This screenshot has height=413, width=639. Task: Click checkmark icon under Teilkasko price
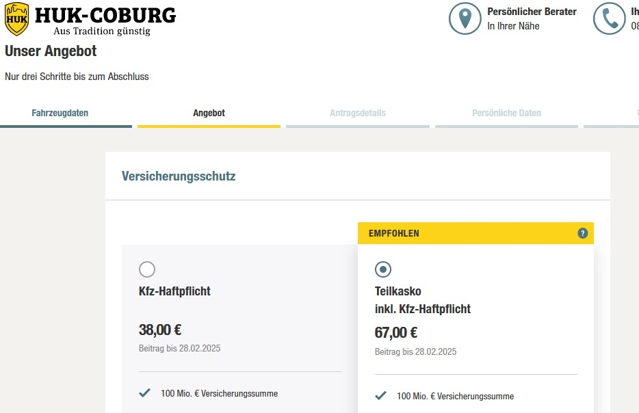tap(380, 396)
